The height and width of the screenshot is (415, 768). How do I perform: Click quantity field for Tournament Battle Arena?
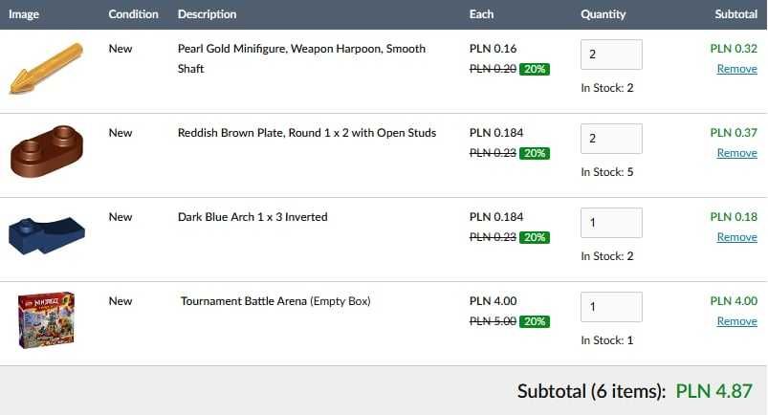tap(611, 307)
